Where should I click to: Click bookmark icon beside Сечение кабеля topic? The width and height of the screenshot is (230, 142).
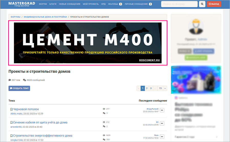coord(11,123)
